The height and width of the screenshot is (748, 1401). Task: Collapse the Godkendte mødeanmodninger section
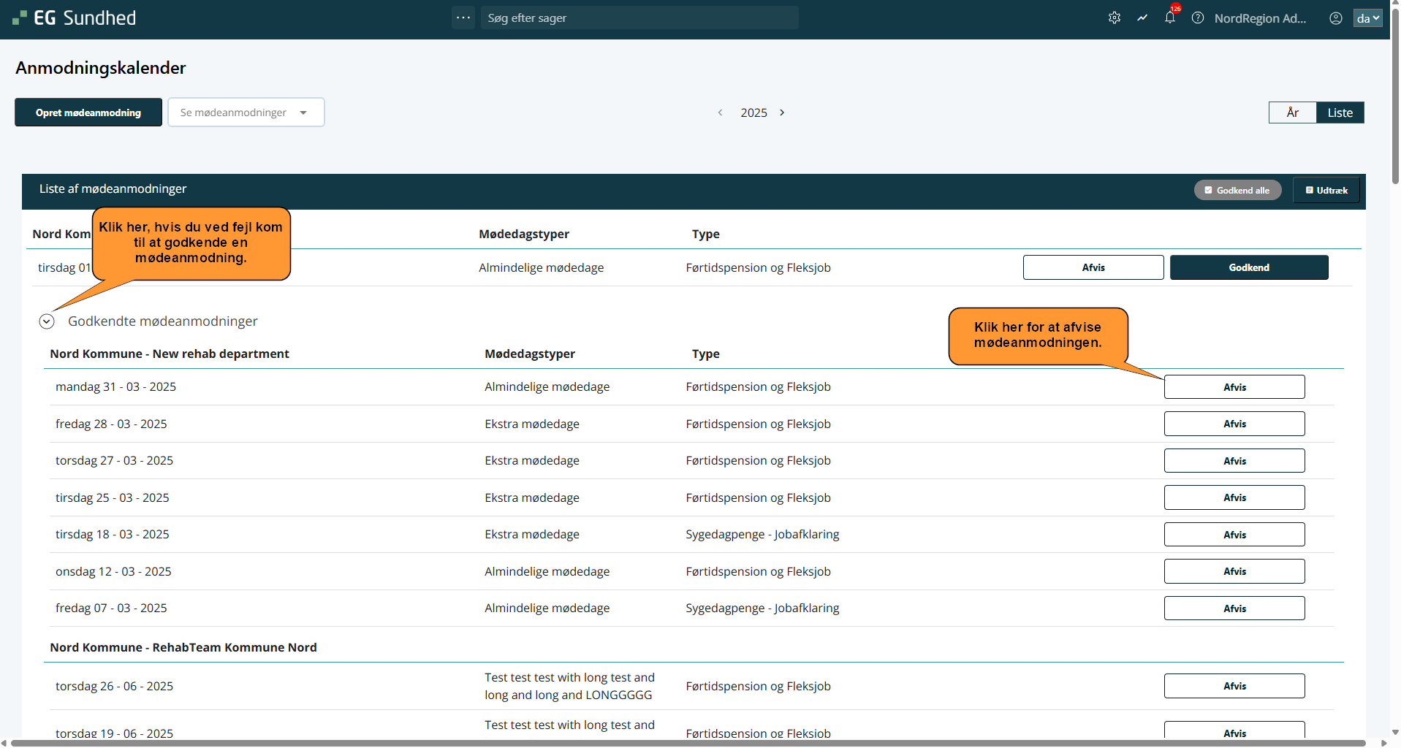click(x=47, y=321)
